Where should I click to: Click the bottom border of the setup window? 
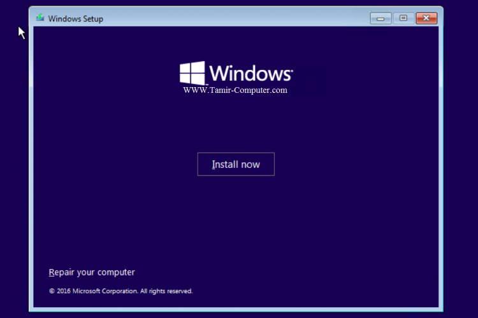236,308
